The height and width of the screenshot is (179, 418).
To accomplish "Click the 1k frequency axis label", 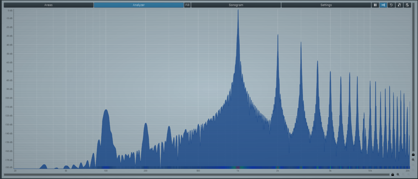I will [238, 171].
